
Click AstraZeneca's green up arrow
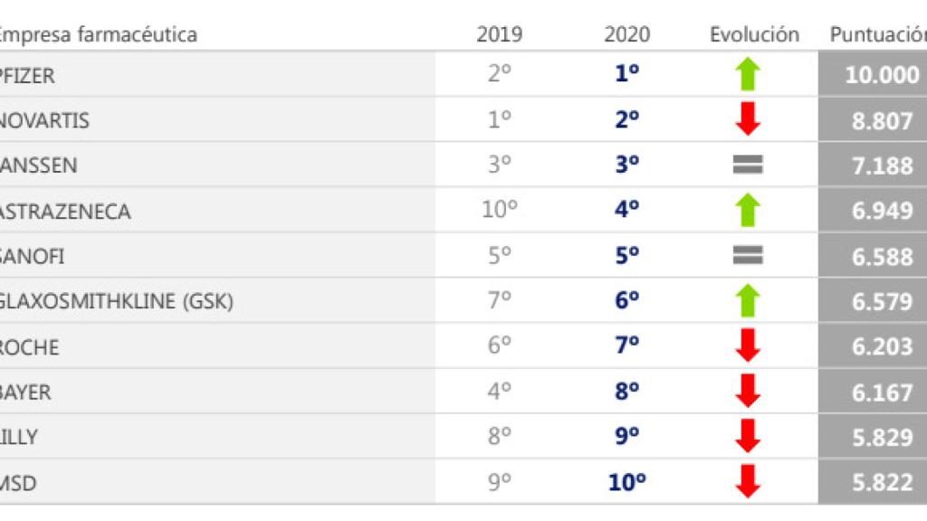(748, 210)
